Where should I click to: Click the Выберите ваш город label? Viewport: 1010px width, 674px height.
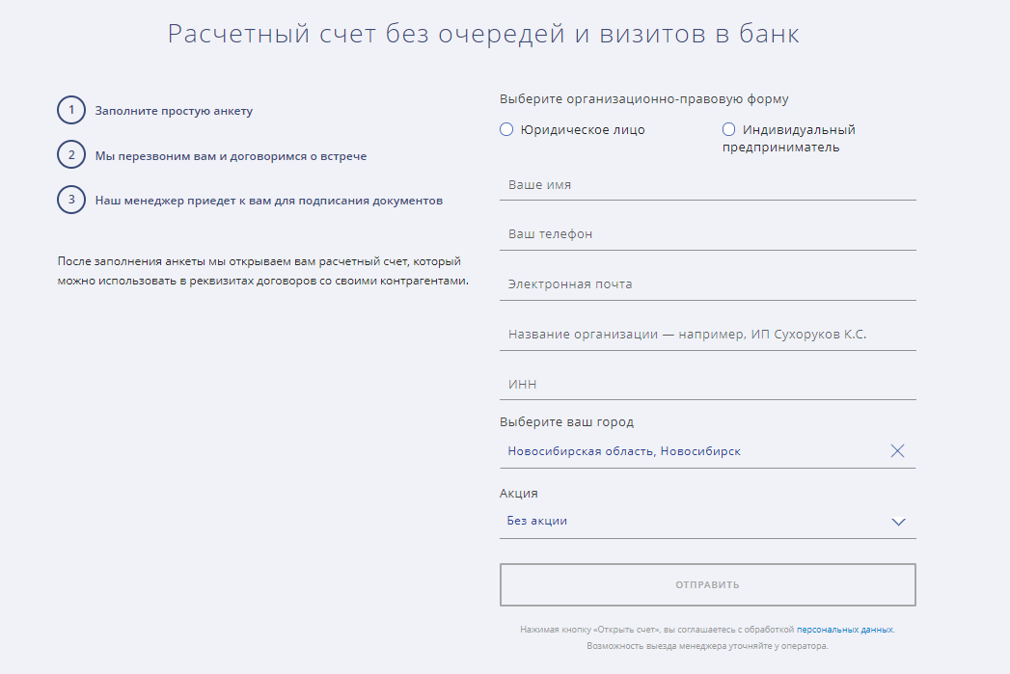(x=567, y=422)
